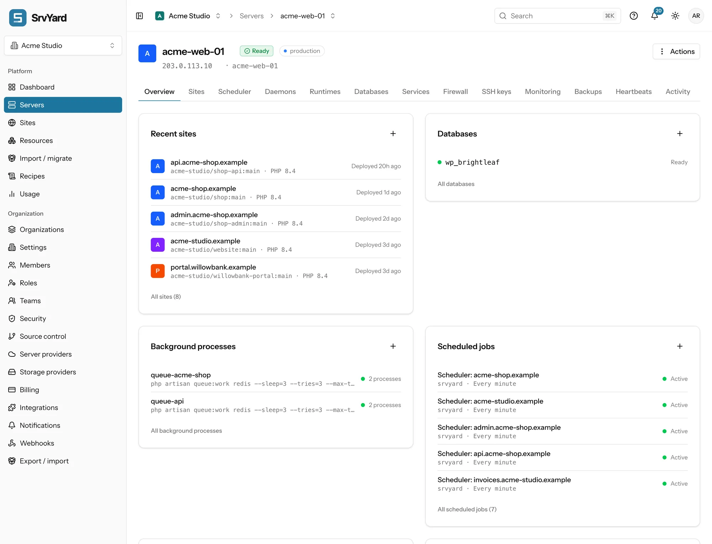Viewport: 712px width, 544px height.
Task: Click the Search input field
Action: 557,16
